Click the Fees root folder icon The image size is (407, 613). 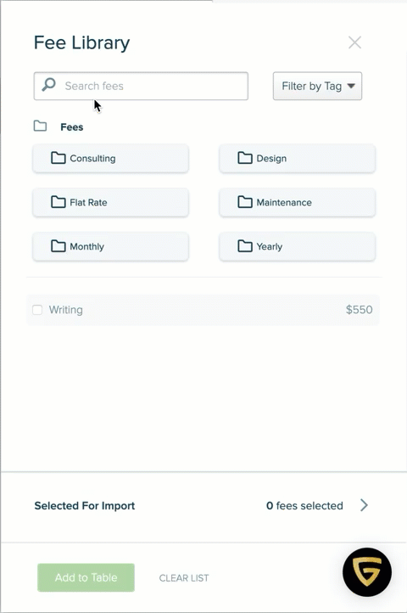point(40,127)
